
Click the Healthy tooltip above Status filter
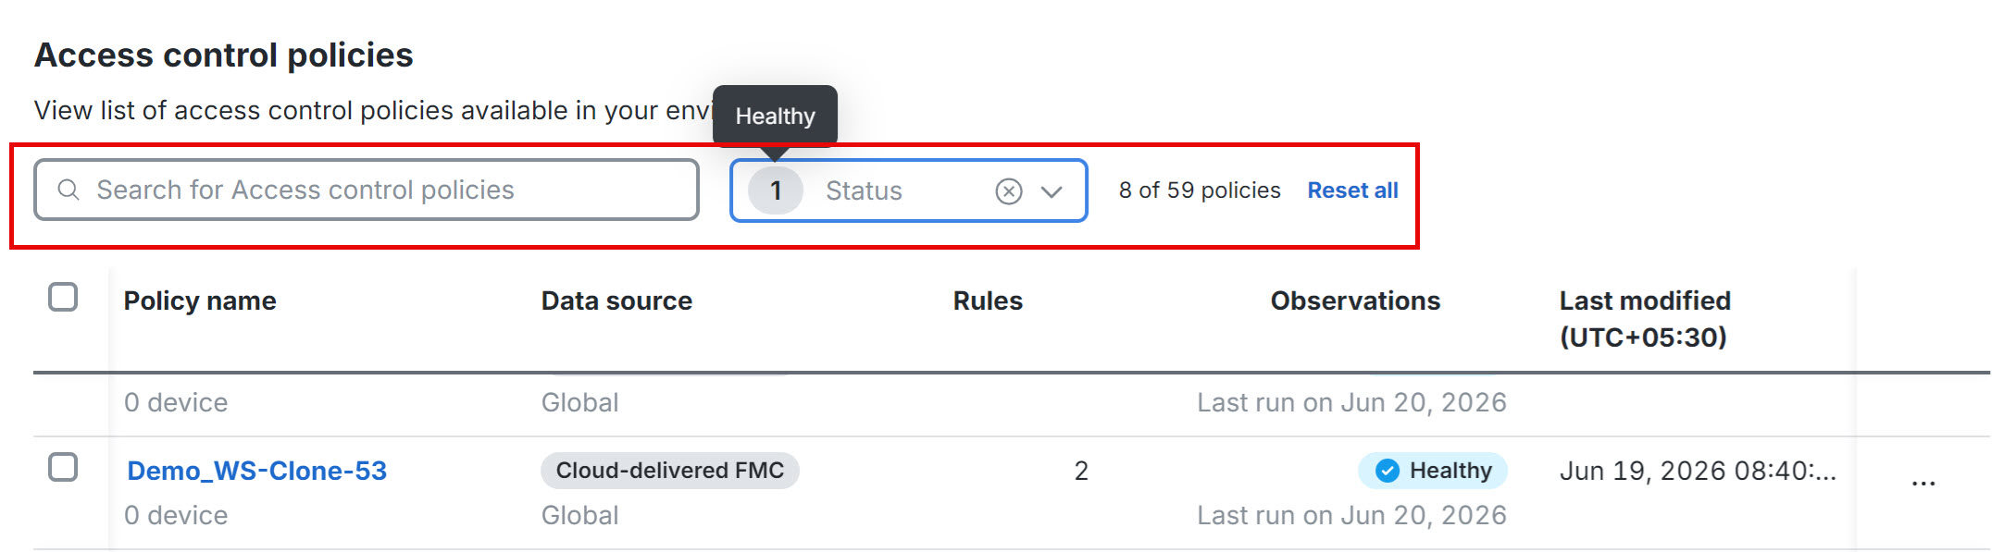775,116
